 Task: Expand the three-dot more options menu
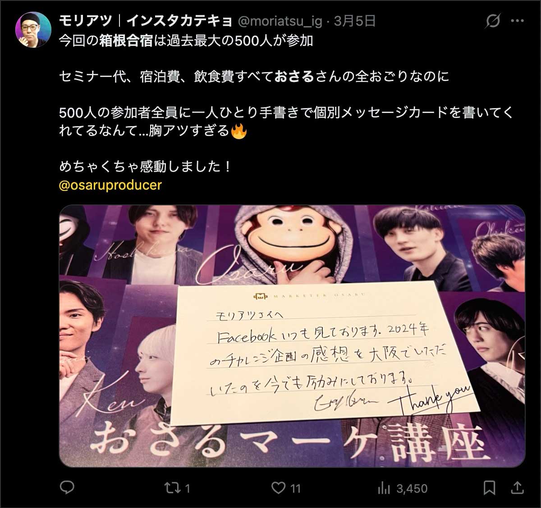517,21
